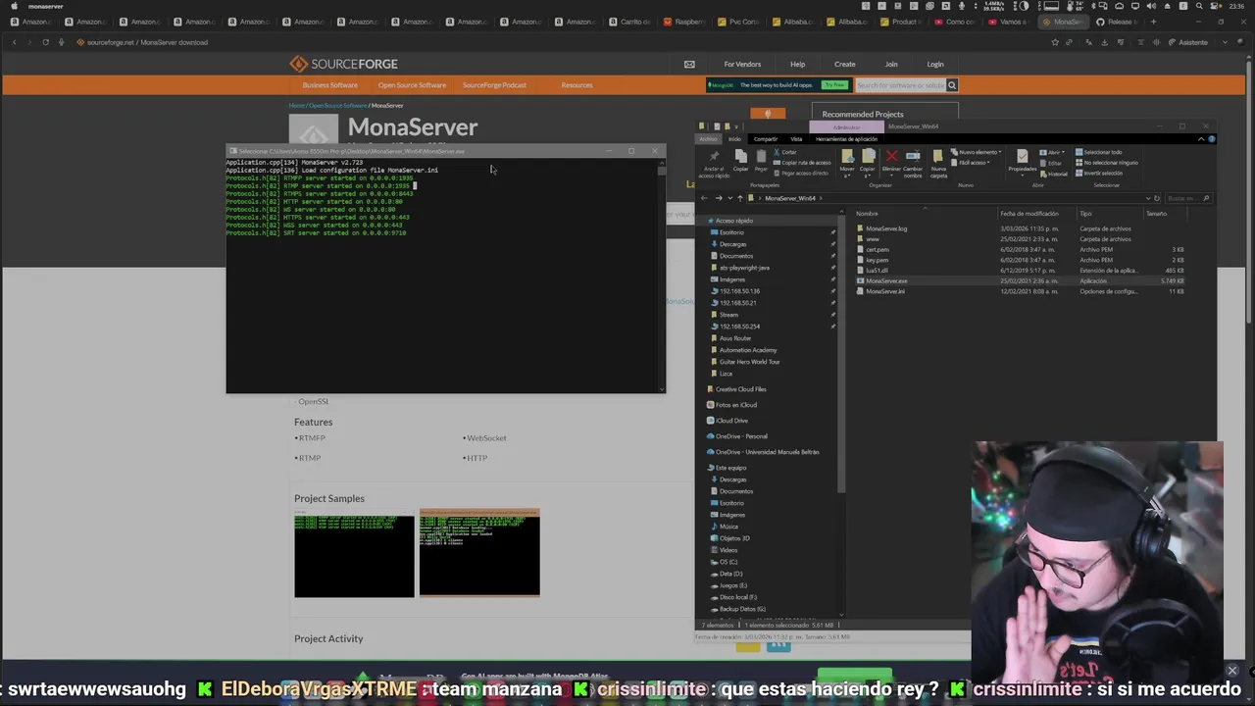
Task: Switch to the Vista ribbon tab
Action: tap(796, 139)
